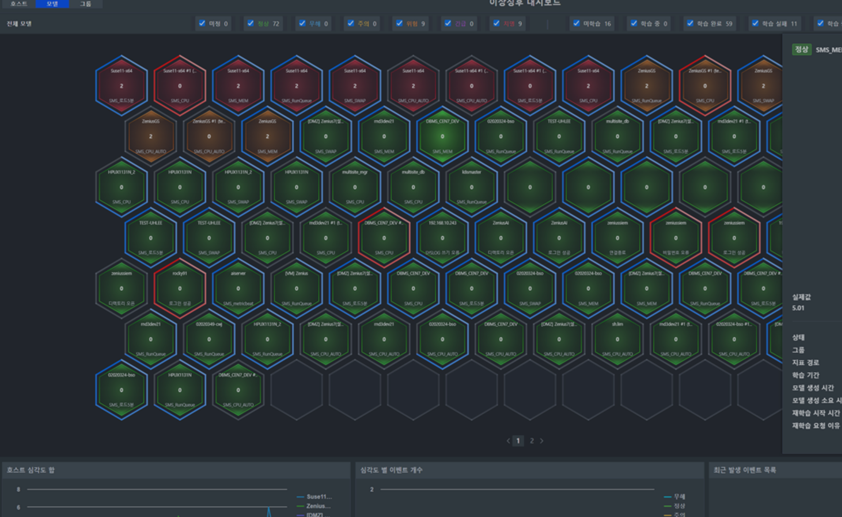Image resolution: width=842 pixels, height=517 pixels.
Task: Toggle the 미학습 16 filter checkbox
Action: click(576, 23)
